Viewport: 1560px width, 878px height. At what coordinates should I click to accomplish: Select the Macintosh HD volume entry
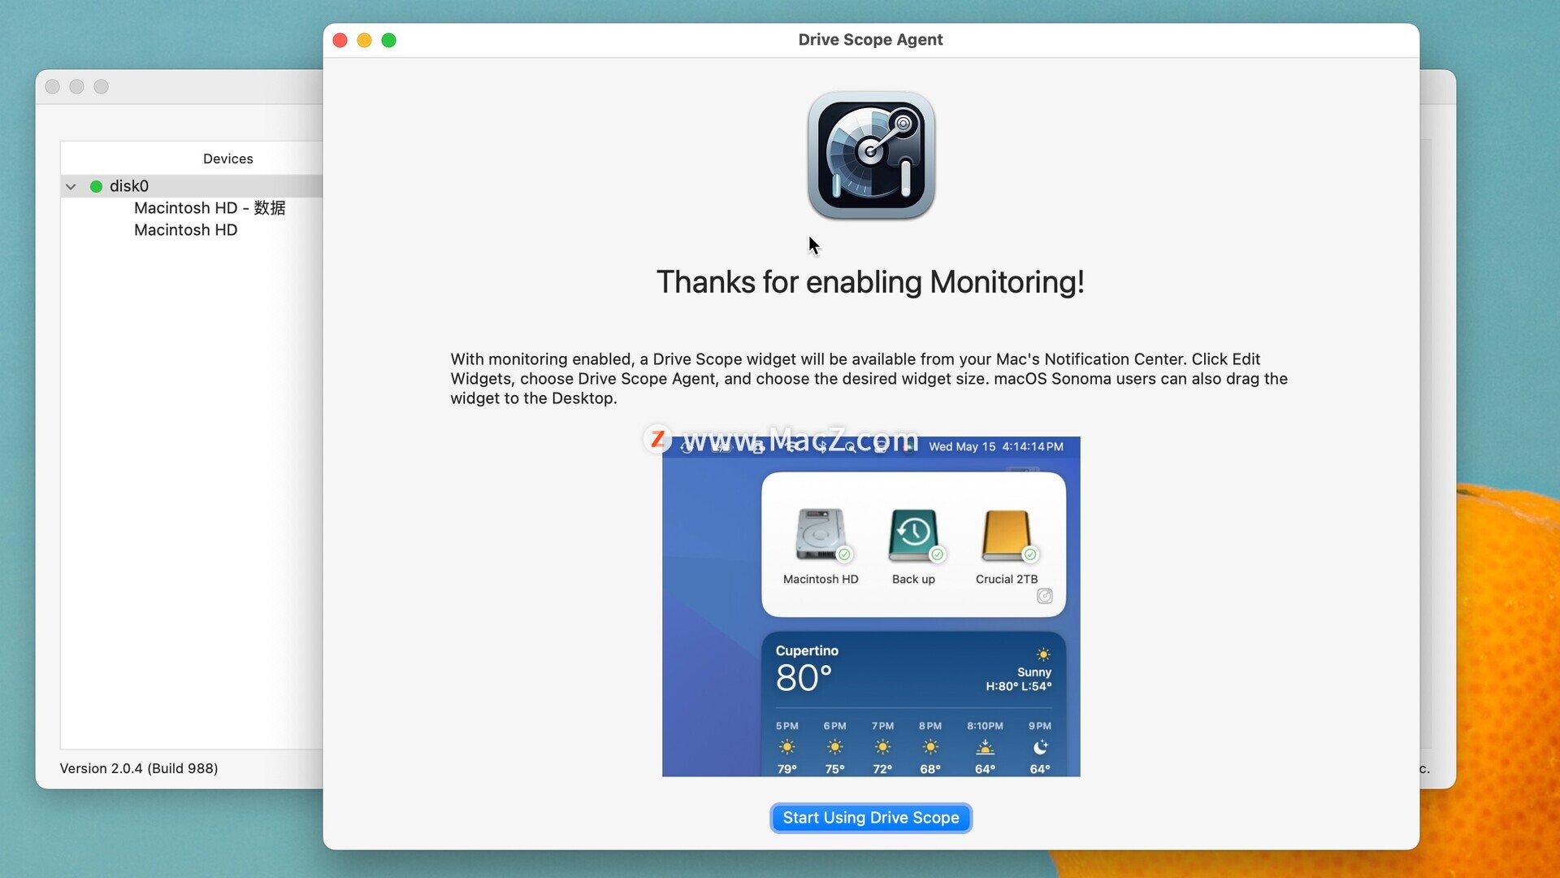185,230
